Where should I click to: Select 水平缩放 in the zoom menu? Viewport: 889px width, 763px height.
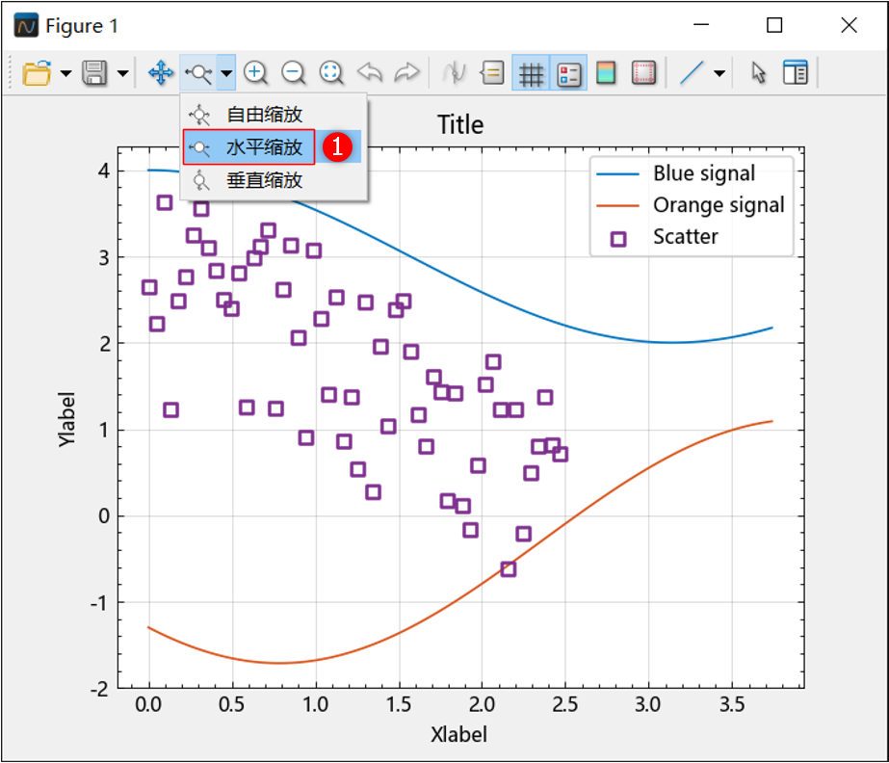coord(264,147)
